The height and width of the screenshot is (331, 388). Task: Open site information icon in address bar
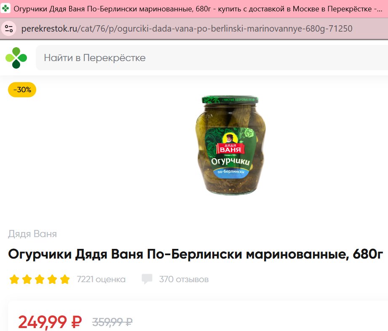[x=9, y=29]
